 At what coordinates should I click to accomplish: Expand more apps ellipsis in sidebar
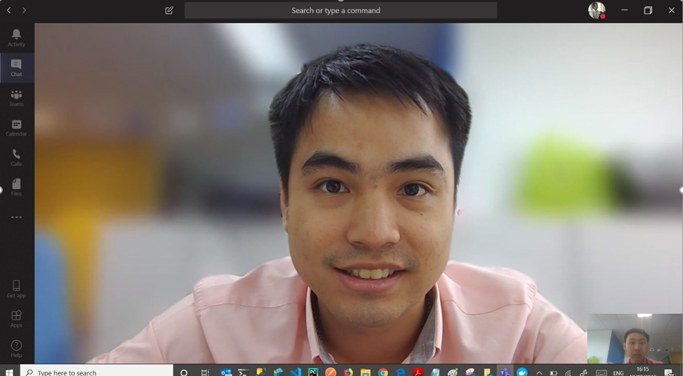pos(16,217)
